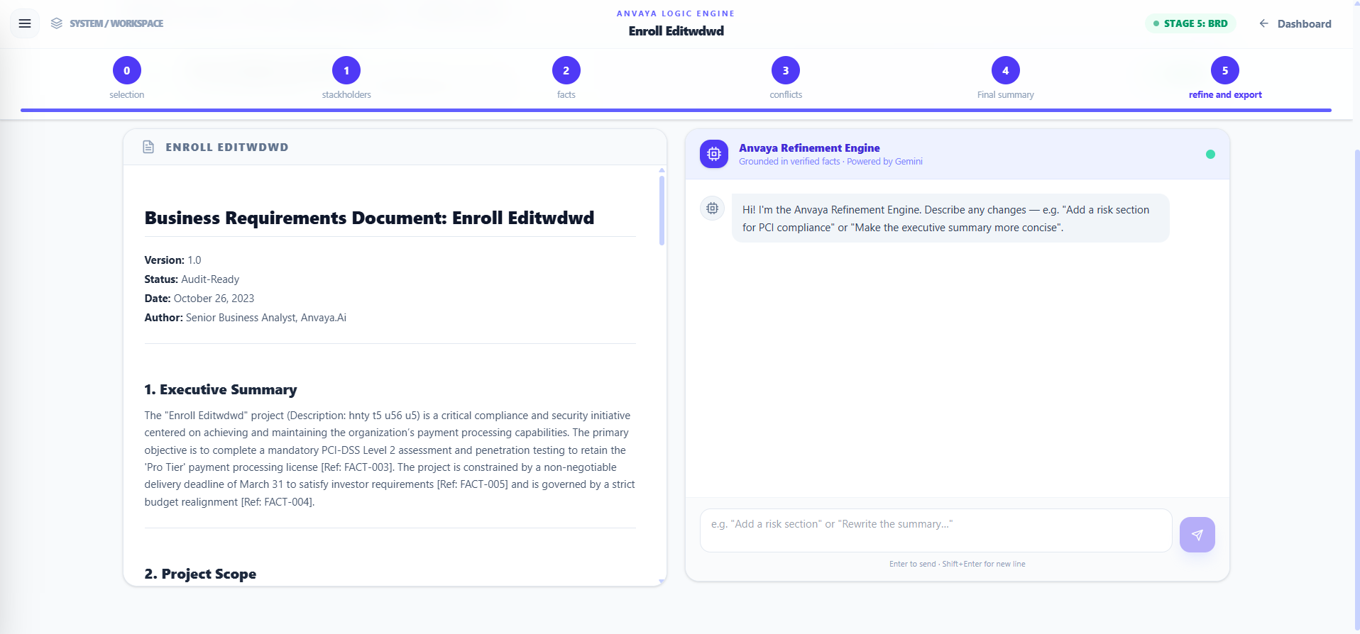Click the Business Requirements Document heading
The image size is (1360, 634).
[369, 218]
